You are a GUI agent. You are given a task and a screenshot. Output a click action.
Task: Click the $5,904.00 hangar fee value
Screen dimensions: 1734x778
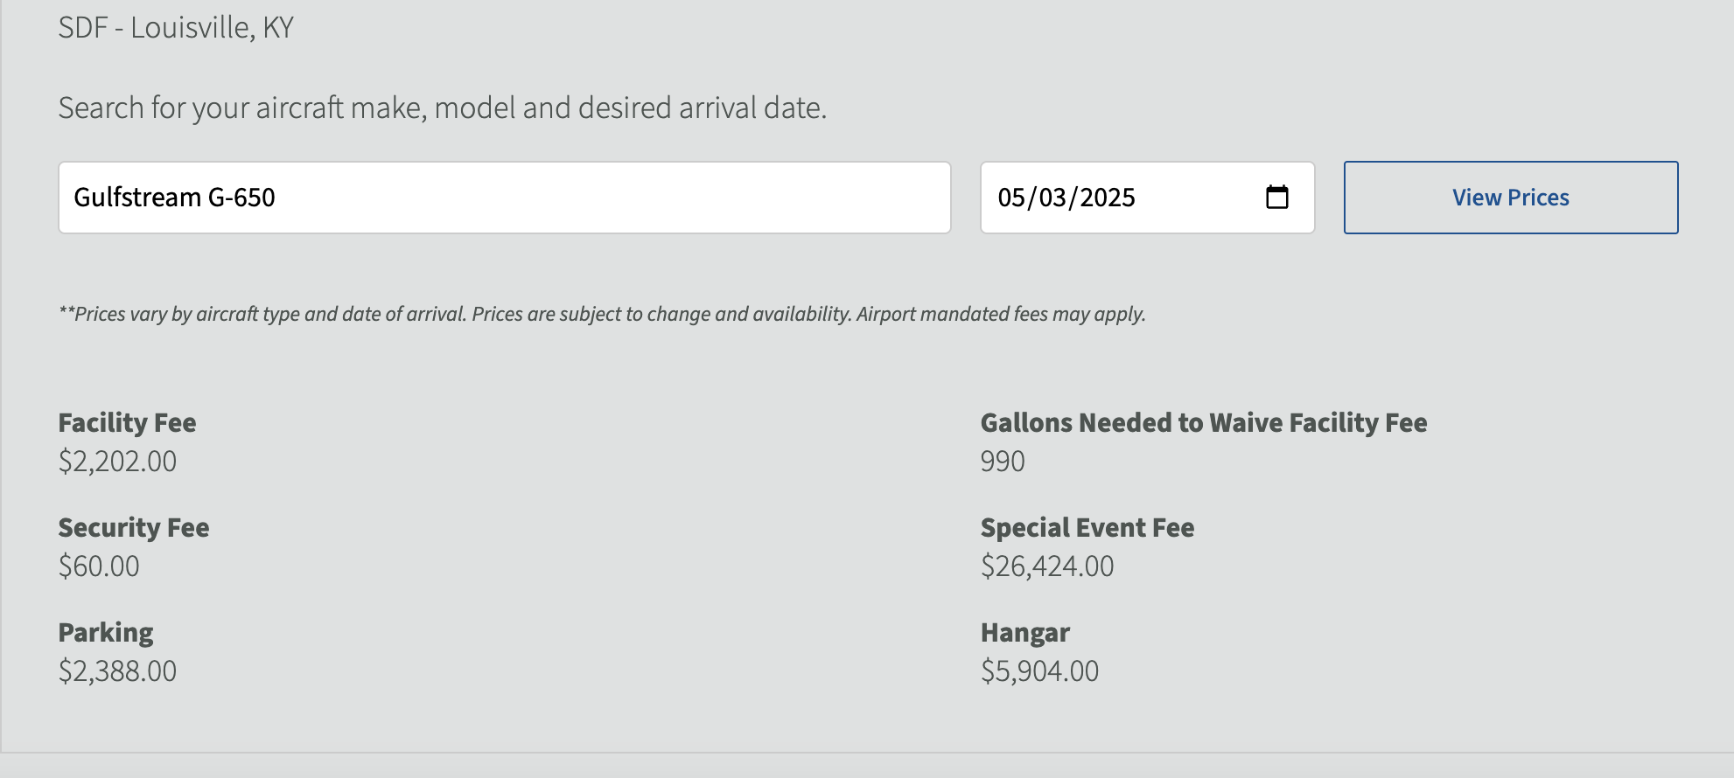tap(1040, 671)
